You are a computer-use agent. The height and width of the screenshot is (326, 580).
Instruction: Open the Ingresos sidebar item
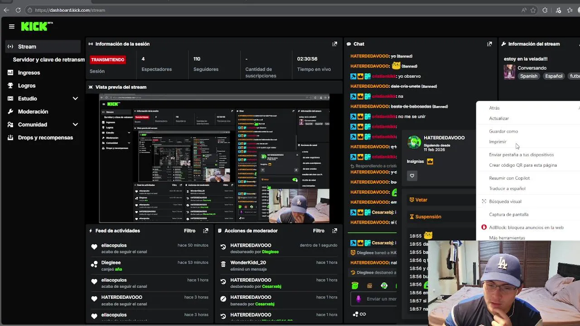[29, 72]
